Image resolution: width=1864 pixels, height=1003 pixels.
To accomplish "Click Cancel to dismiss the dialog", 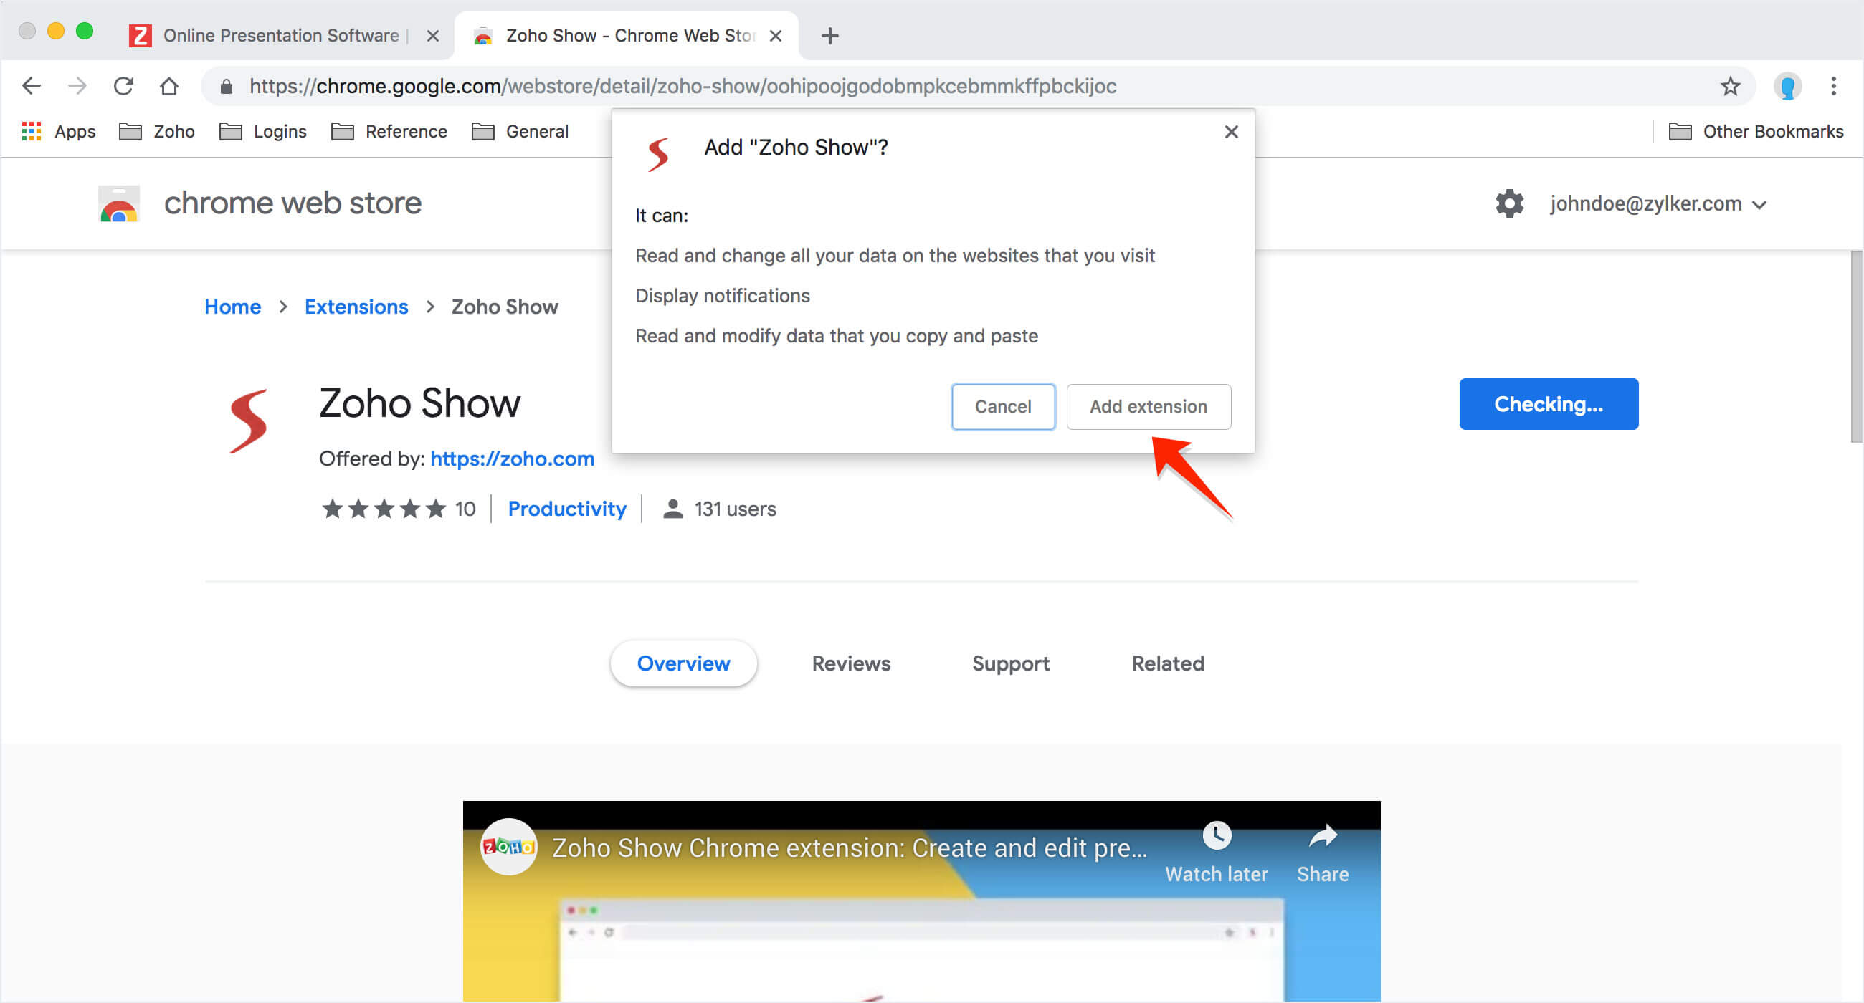I will click(x=1002, y=406).
